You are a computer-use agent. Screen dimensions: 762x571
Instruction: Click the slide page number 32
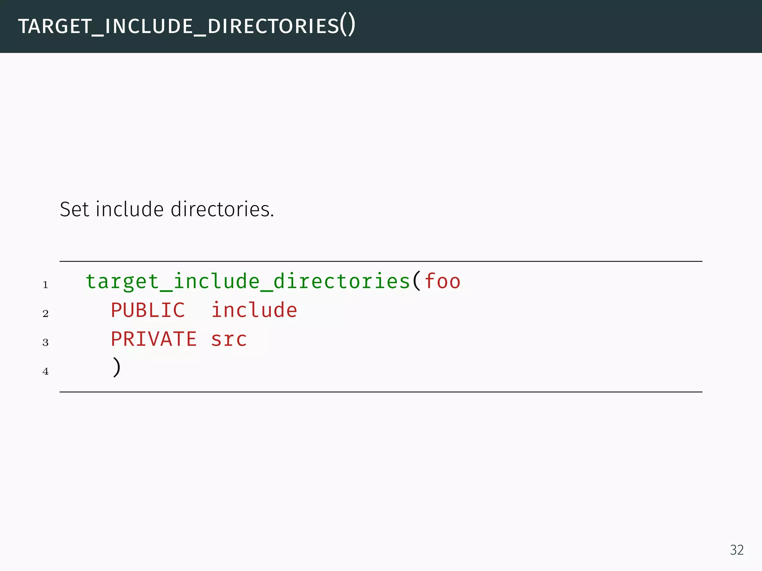(x=737, y=550)
